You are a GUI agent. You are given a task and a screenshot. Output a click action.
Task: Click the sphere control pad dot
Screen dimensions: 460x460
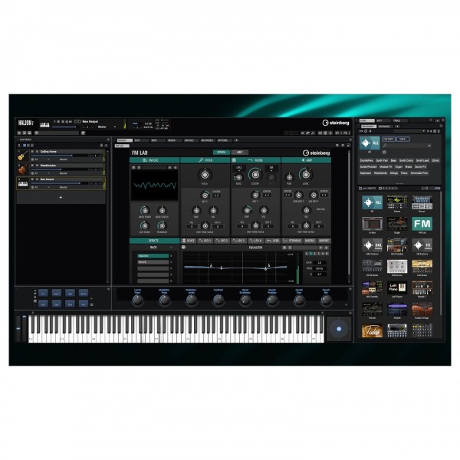point(339,329)
